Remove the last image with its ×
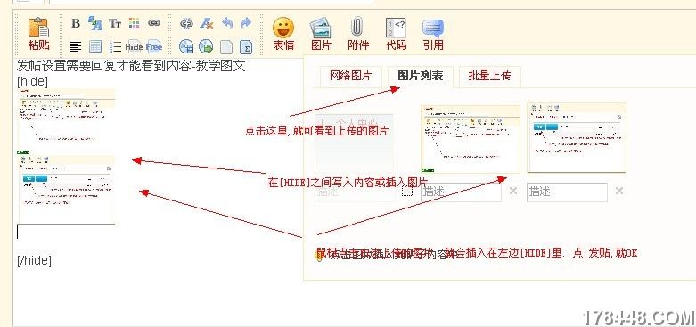Viewport: 696px width, 327px height. point(619,191)
